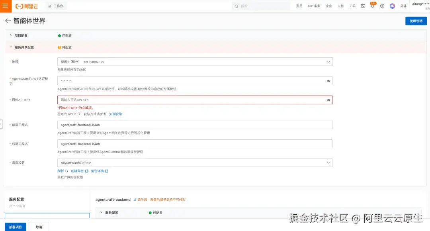Open the 工单 ticket menu
The height and width of the screenshot is (231, 430).
click(352, 6)
